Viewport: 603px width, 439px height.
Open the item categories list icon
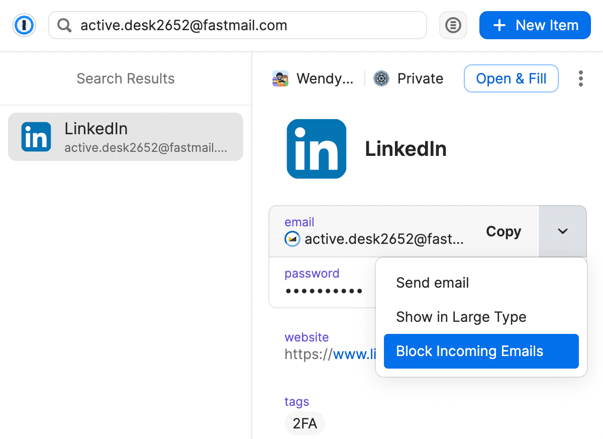(x=453, y=25)
